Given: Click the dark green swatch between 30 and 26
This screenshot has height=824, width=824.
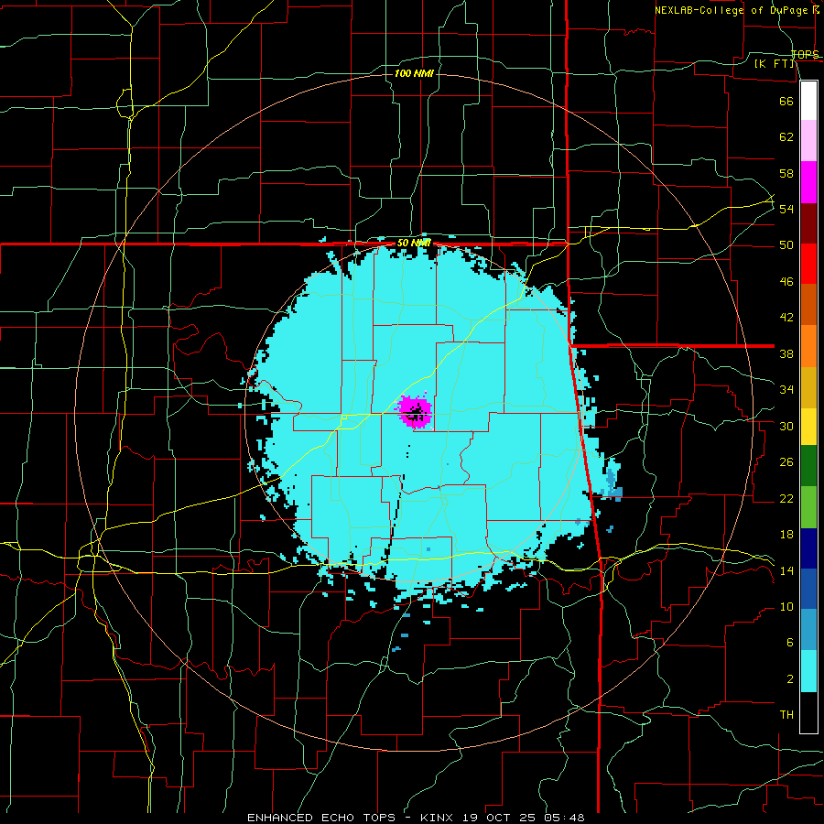Looking at the screenshot, I should pos(808,466).
